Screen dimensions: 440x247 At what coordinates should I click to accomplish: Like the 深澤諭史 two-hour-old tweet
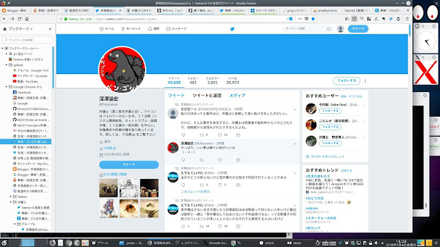click(x=220, y=160)
